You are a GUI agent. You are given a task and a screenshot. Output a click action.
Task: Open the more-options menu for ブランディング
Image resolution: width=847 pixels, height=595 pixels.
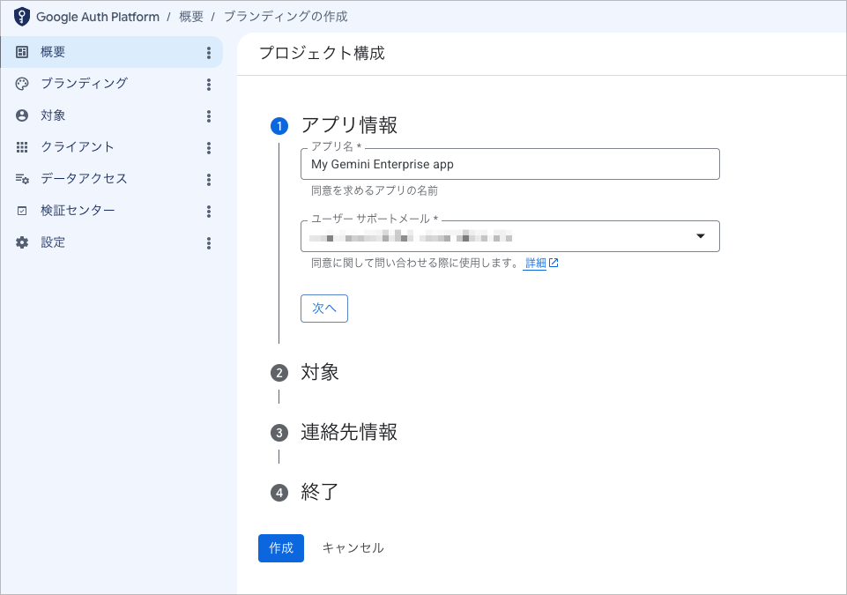(209, 85)
